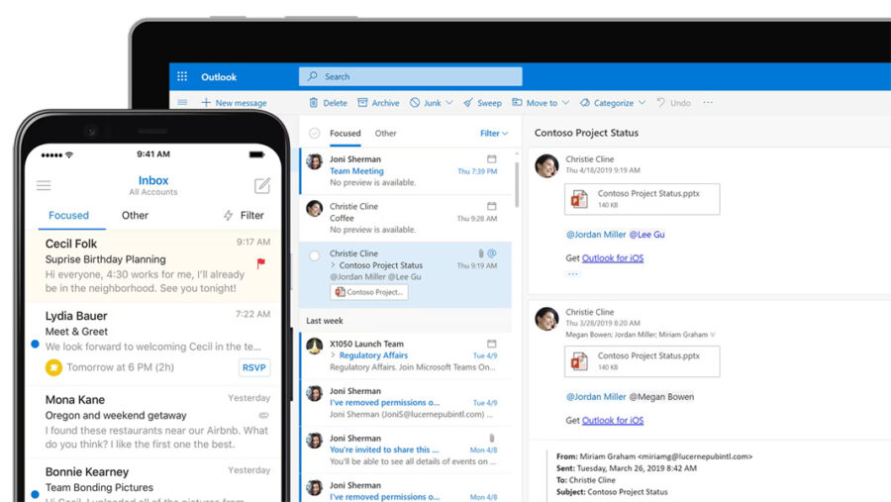Open the phone hamburger menu
891x502 pixels.
click(x=44, y=185)
